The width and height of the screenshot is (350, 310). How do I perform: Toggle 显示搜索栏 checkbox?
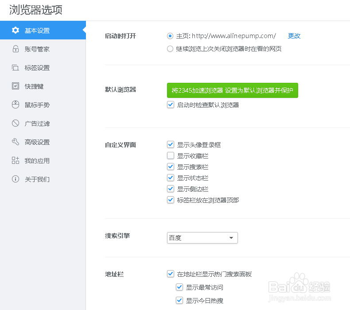pyautogui.click(x=171, y=167)
